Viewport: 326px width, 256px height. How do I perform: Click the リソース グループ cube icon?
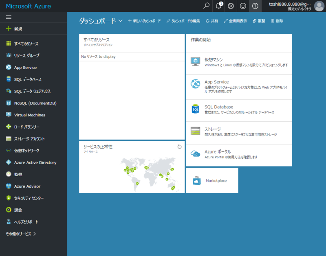point(9,55)
